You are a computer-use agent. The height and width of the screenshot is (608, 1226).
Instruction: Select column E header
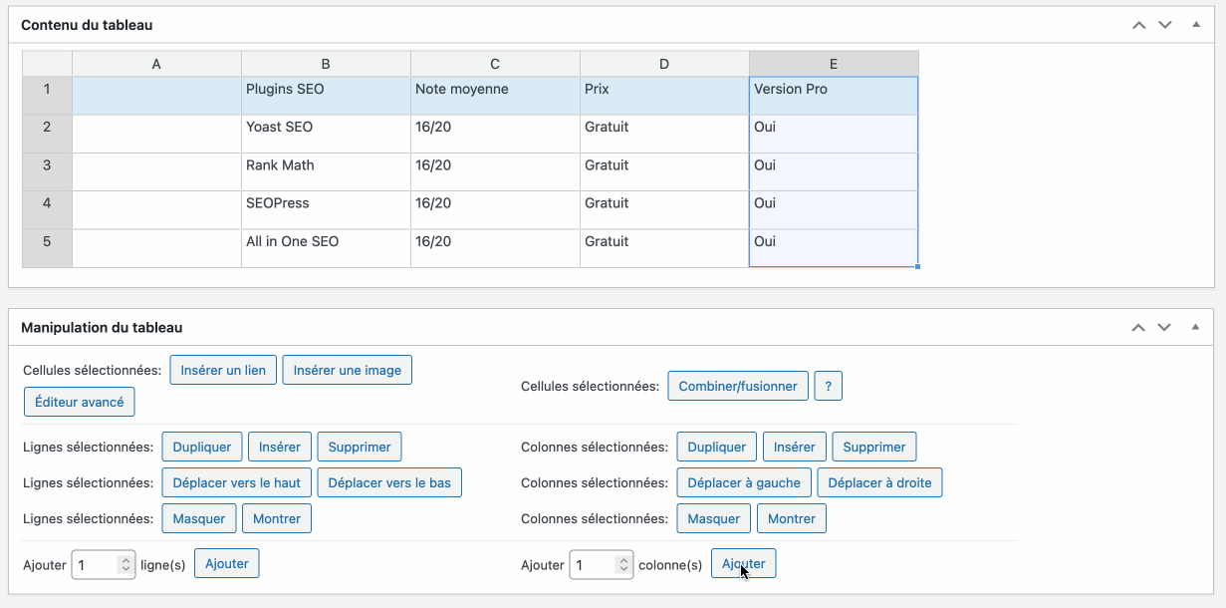[834, 64]
